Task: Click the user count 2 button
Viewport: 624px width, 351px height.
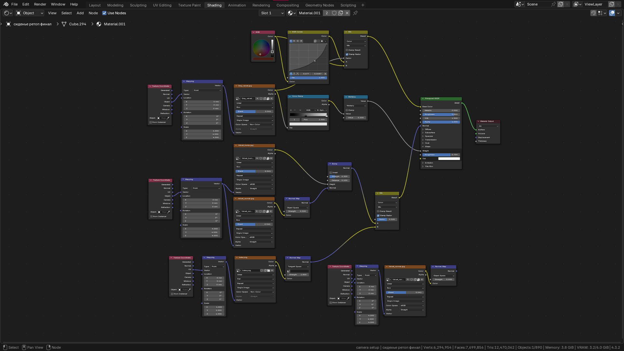Action: (327, 13)
